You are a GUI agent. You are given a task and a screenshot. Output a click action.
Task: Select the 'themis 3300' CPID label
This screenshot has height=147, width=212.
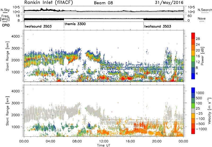(75, 24)
